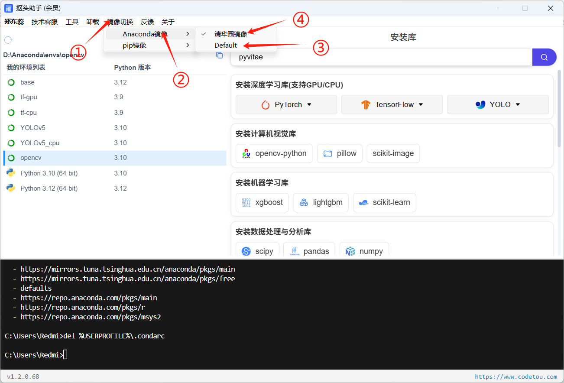Click the library search input field

click(381, 57)
